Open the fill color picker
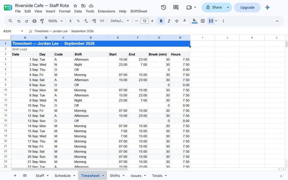 point(195,21)
